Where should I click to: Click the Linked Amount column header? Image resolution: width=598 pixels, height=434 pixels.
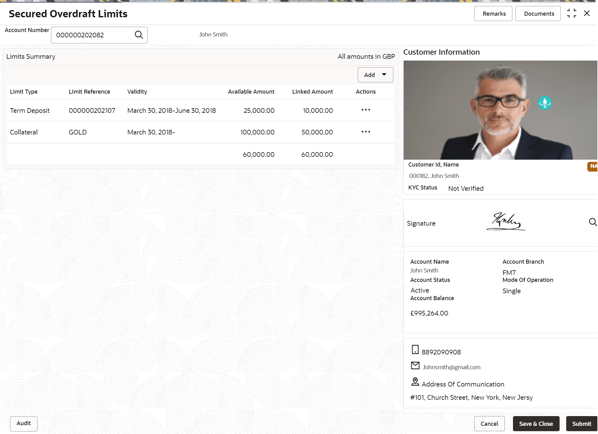point(312,92)
